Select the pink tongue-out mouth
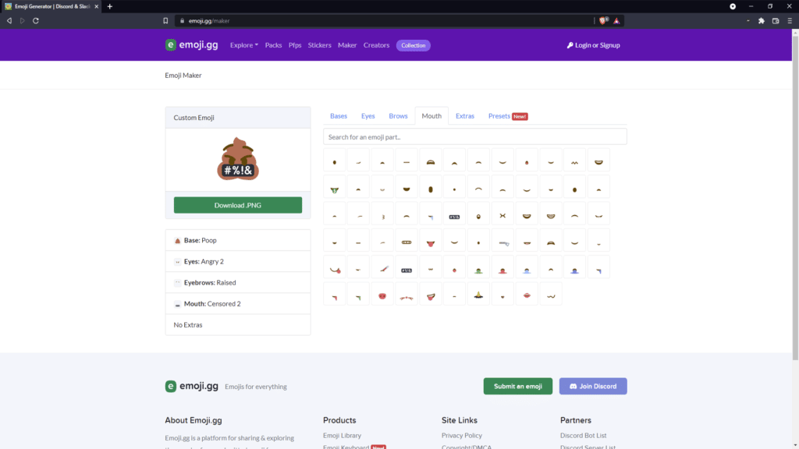799x449 pixels. pyautogui.click(x=431, y=241)
